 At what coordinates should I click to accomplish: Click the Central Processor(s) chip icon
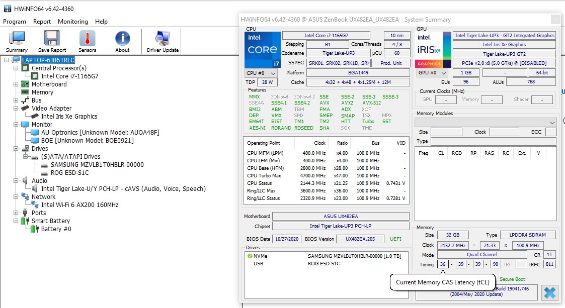(25, 68)
